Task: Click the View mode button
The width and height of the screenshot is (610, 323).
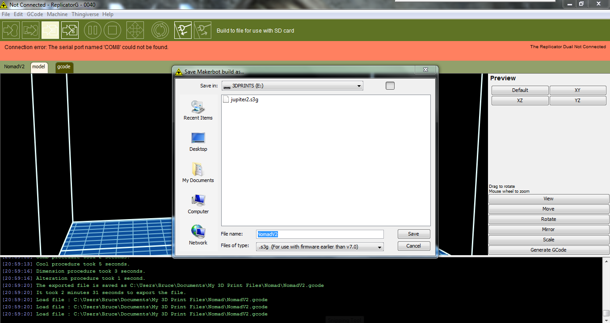Action: 549,199
